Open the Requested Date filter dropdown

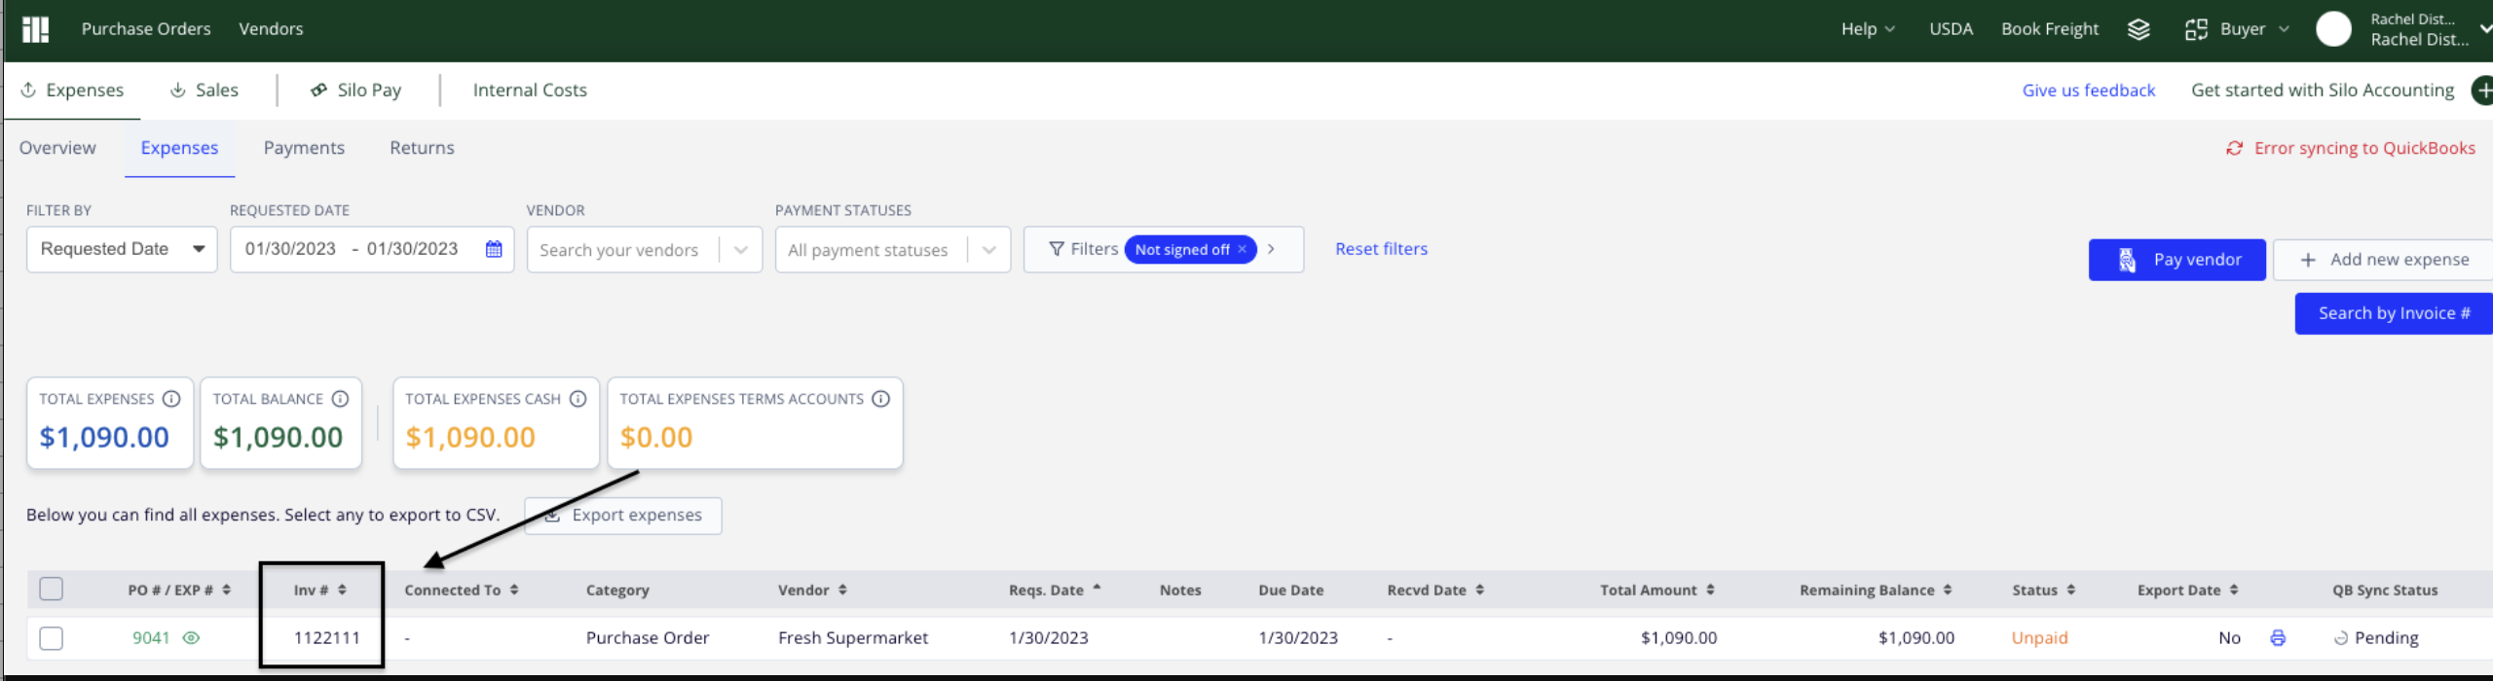click(122, 249)
